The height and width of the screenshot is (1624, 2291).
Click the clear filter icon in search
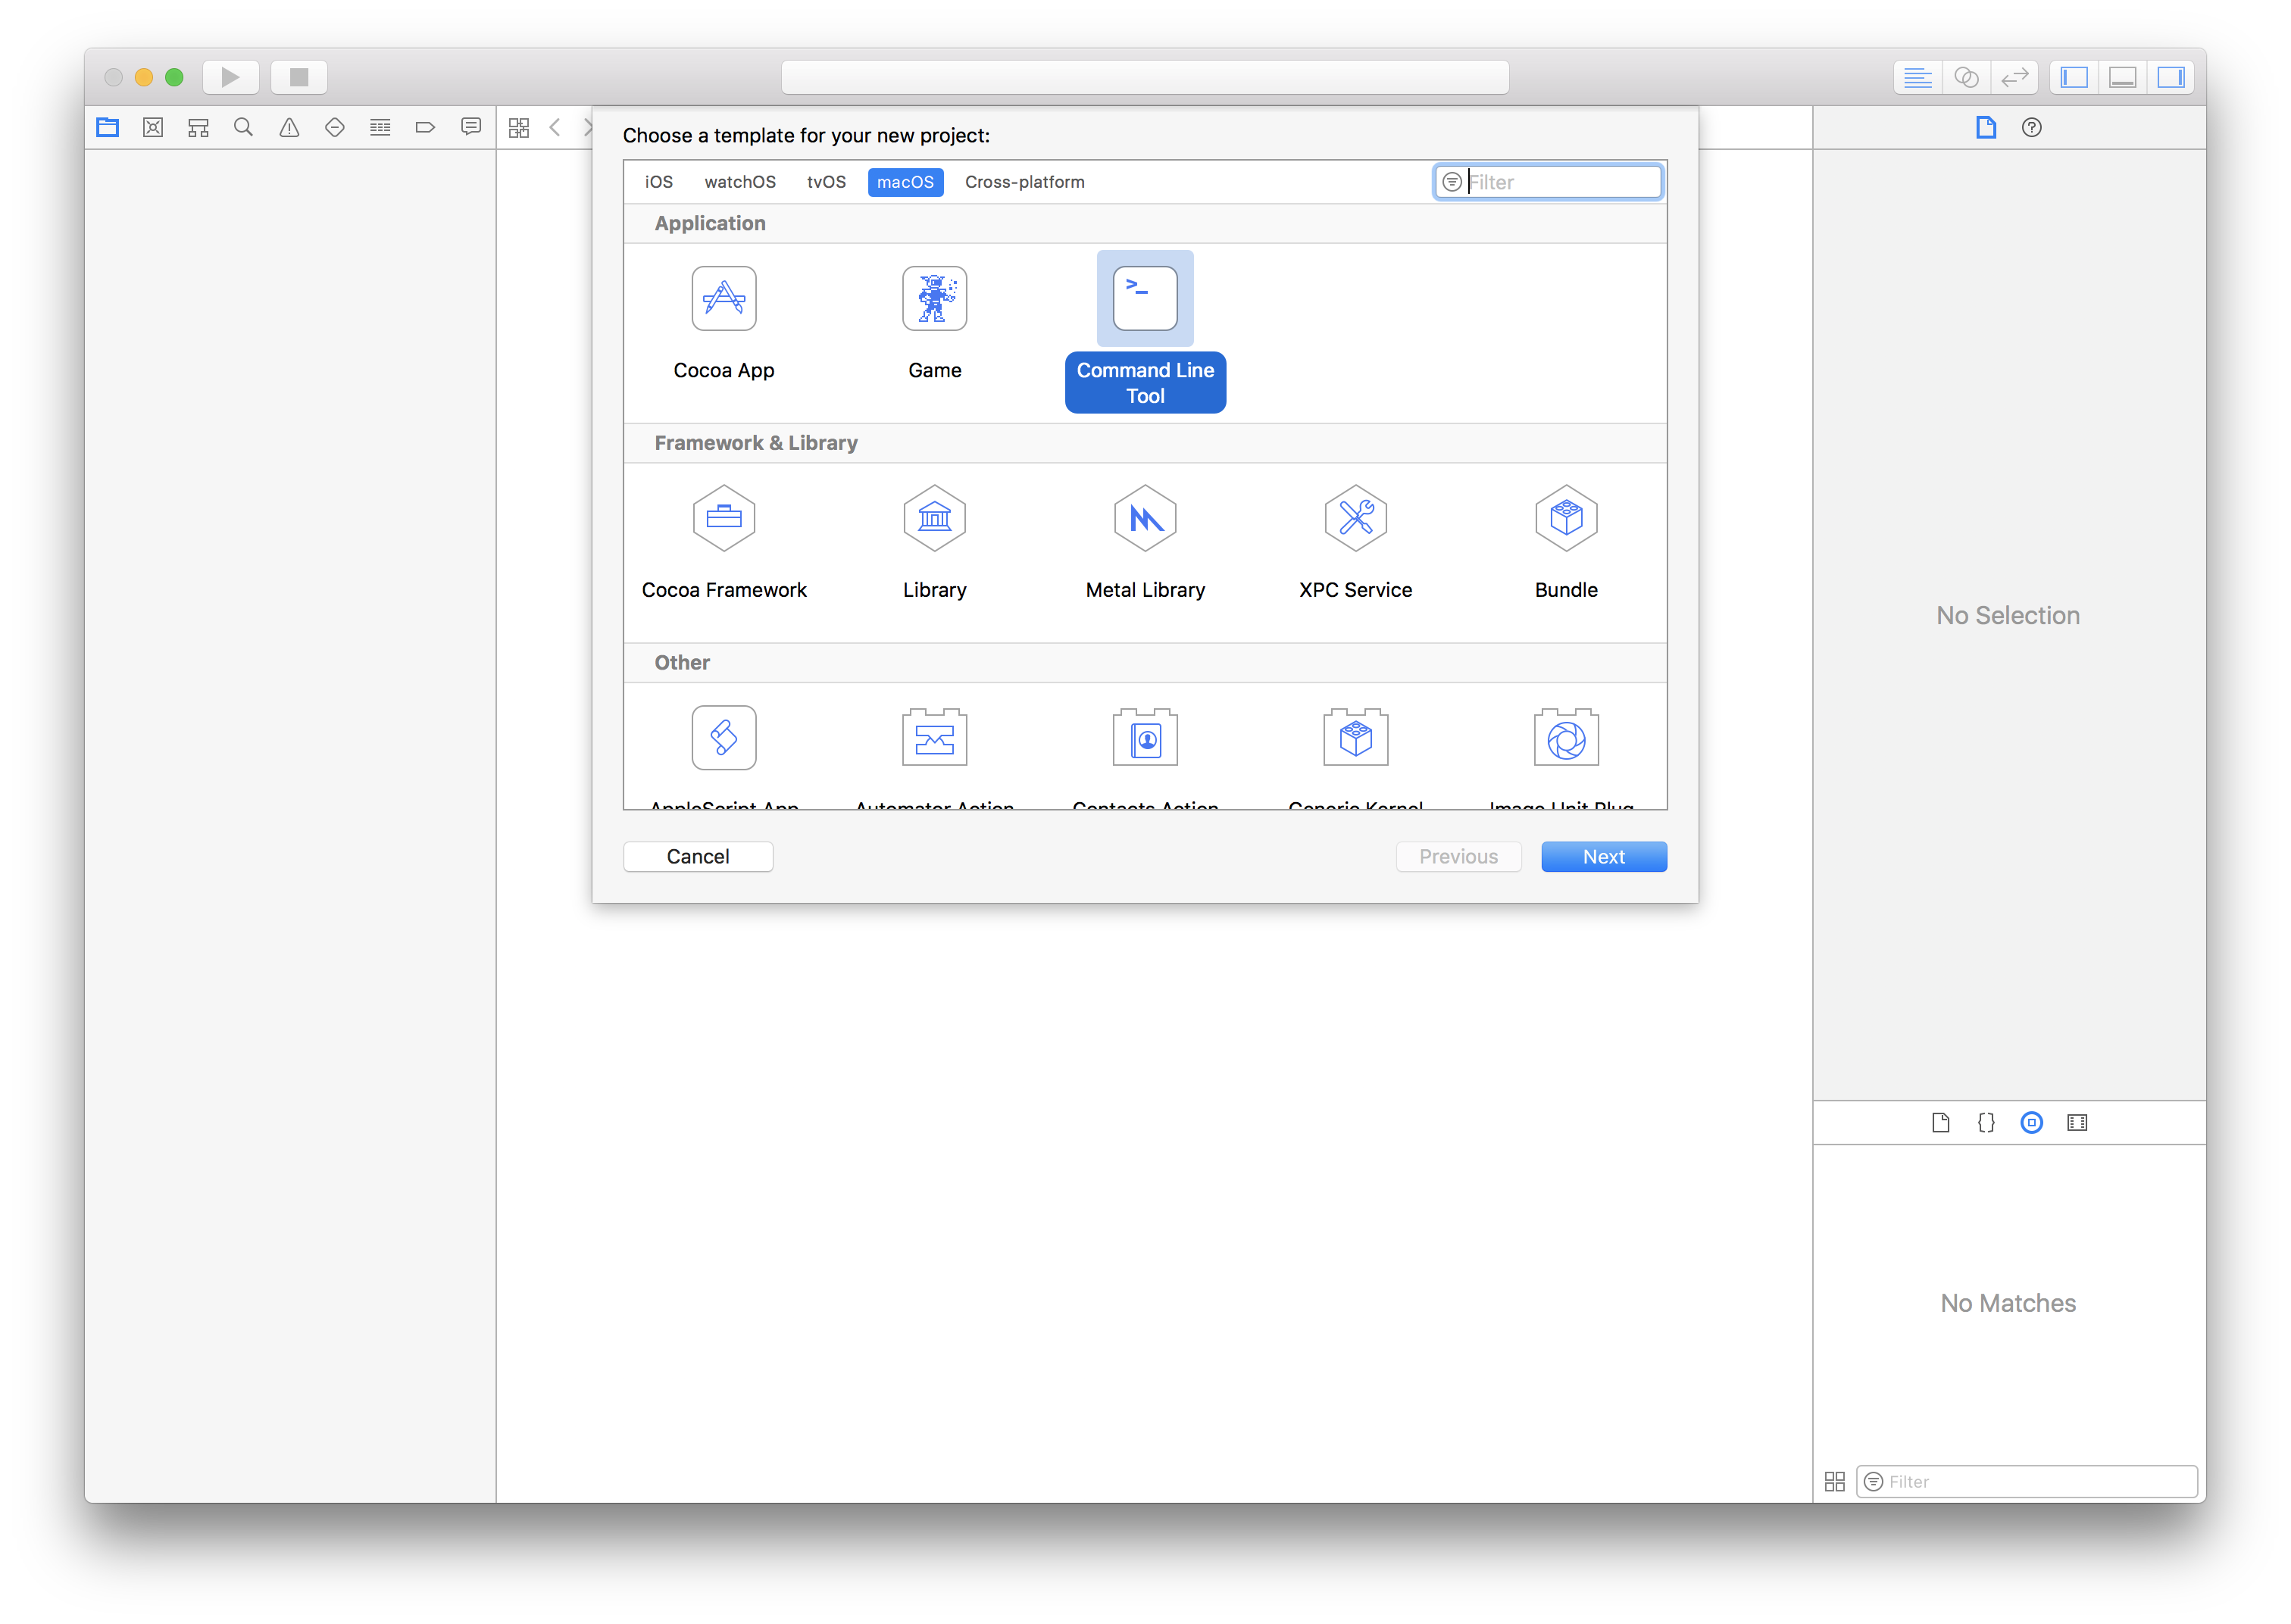(1452, 181)
